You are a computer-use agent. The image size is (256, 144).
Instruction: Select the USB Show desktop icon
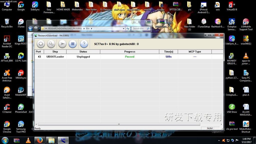(232, 108)
